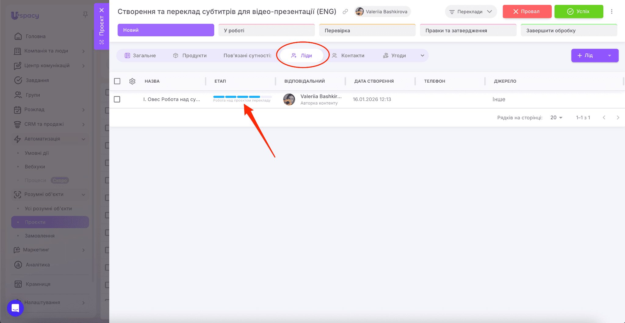The image size is (625, 323).
Task: Open the Головна home sidebar item
Action: 35,36
